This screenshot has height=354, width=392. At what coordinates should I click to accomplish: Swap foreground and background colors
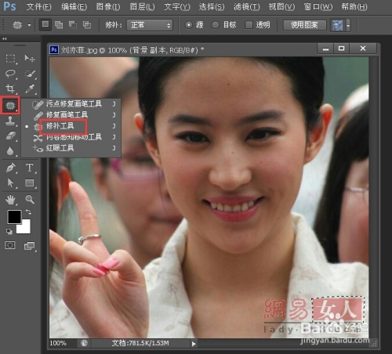tap(28, 212)
